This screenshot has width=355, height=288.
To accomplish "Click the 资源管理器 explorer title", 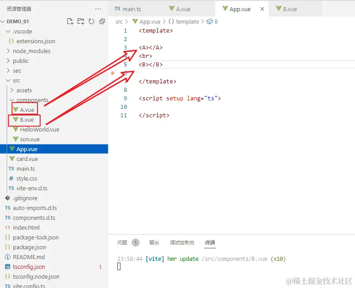I will pyautogui.click(x=19, y=9).
